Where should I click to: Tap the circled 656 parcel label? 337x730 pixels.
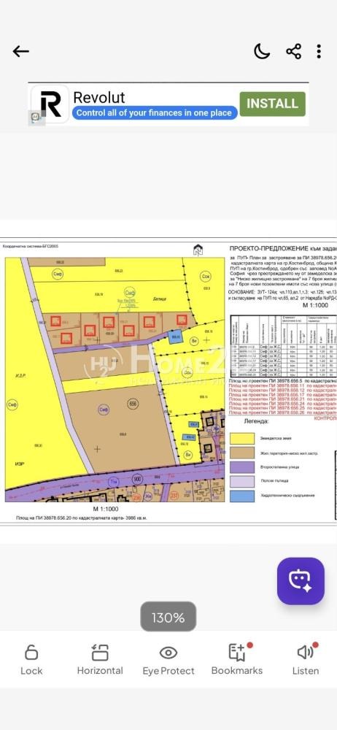tap(132, 404)
